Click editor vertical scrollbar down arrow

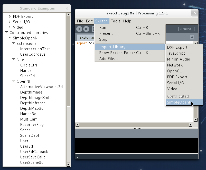pos(196,120)
